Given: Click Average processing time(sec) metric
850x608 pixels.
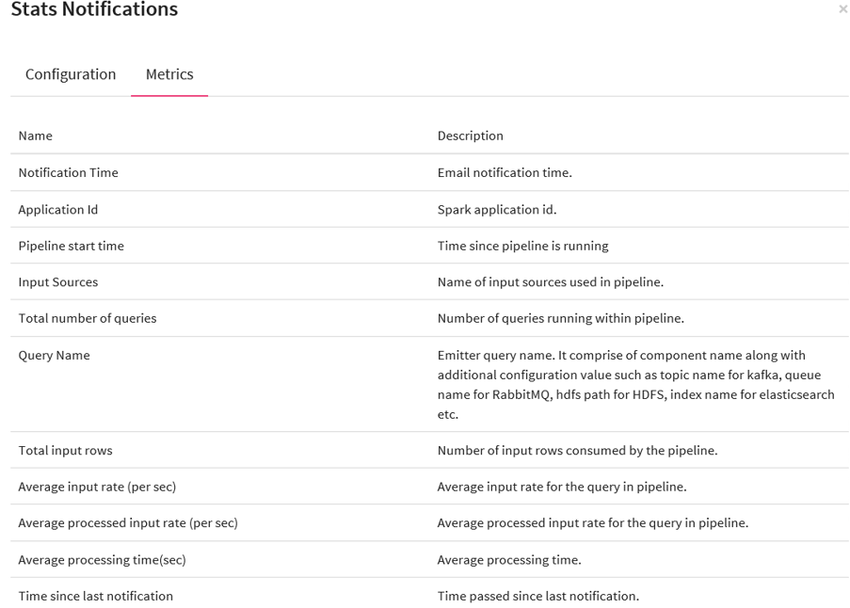Looking at the screenshot, I should 102,559.
